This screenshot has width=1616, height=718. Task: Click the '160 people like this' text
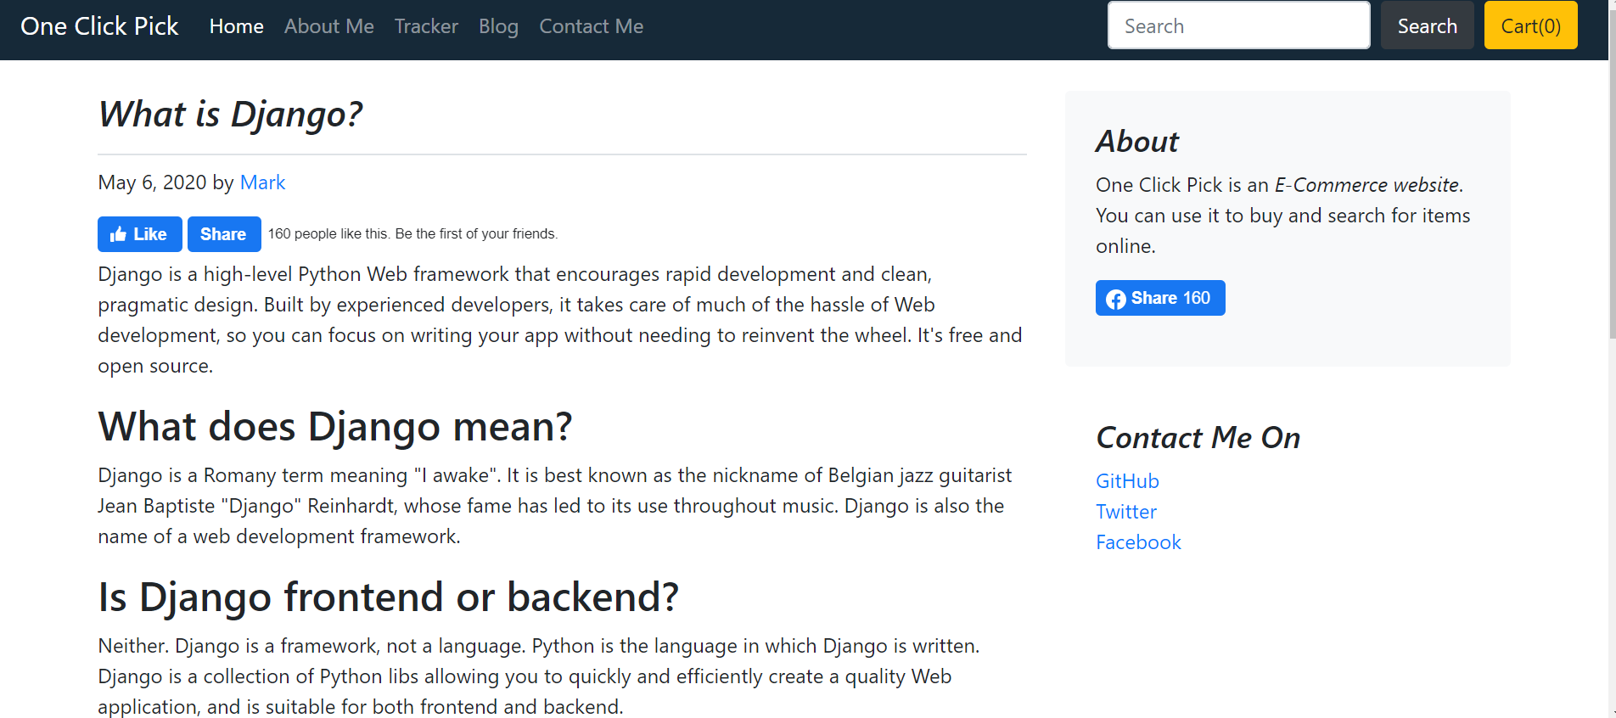tap(328, 234)
